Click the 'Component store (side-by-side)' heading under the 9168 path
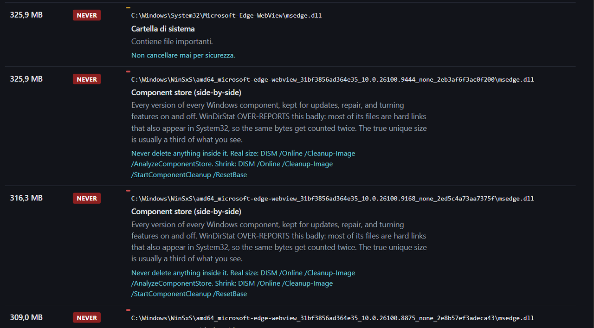 (x=186, y=212)
